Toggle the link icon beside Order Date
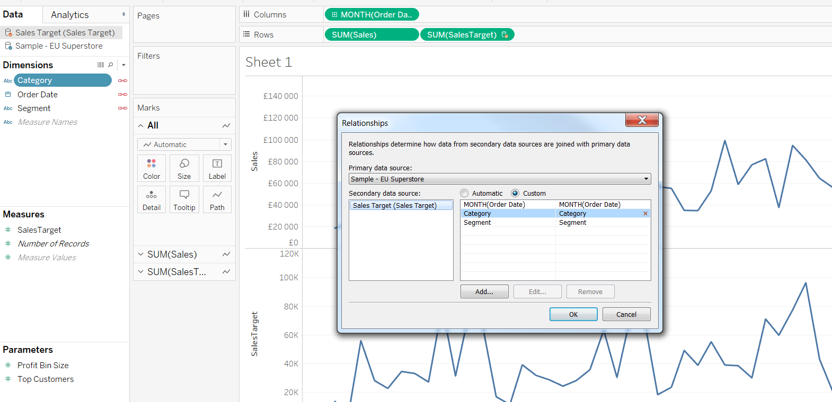The width and height of the screenshot is (832, 402). tap(122, 94)
